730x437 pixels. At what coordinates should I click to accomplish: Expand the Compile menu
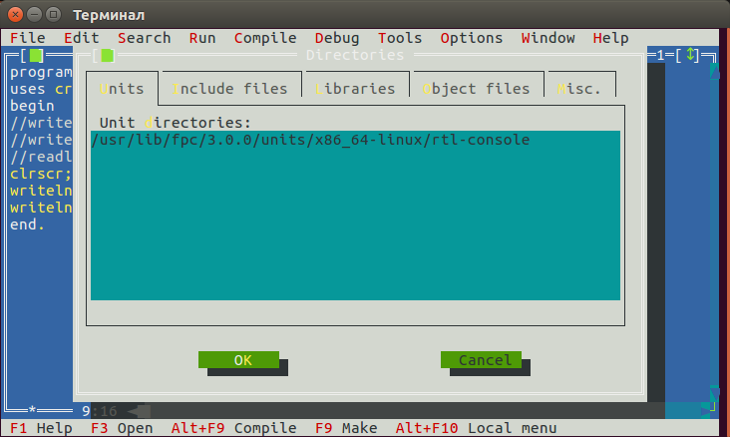(x=265, y=38)
